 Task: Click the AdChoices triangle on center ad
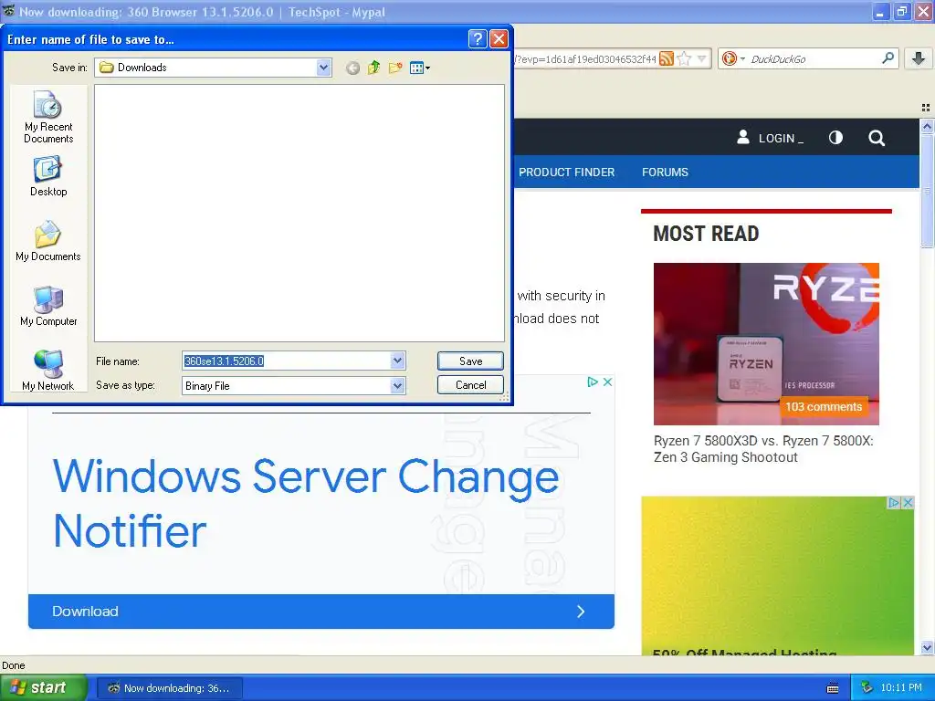click(592, 382)
